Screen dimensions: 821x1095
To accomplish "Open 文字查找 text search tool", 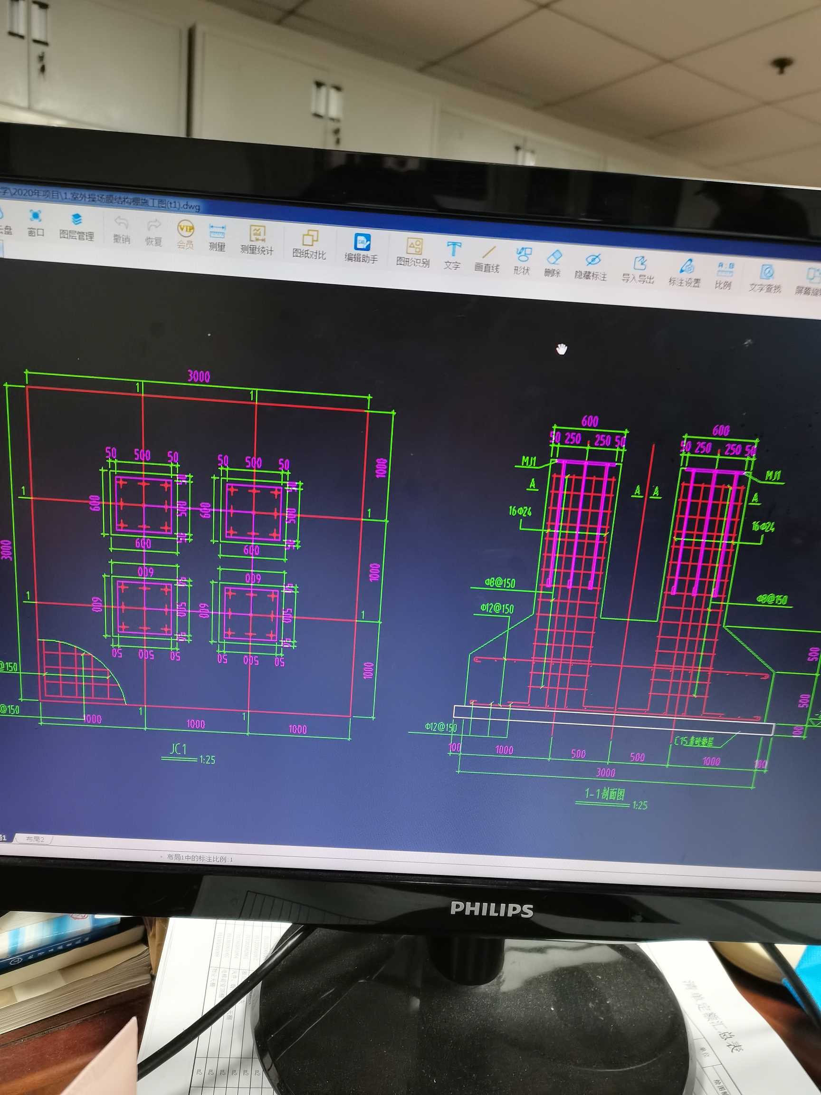I will click(765, 279).
